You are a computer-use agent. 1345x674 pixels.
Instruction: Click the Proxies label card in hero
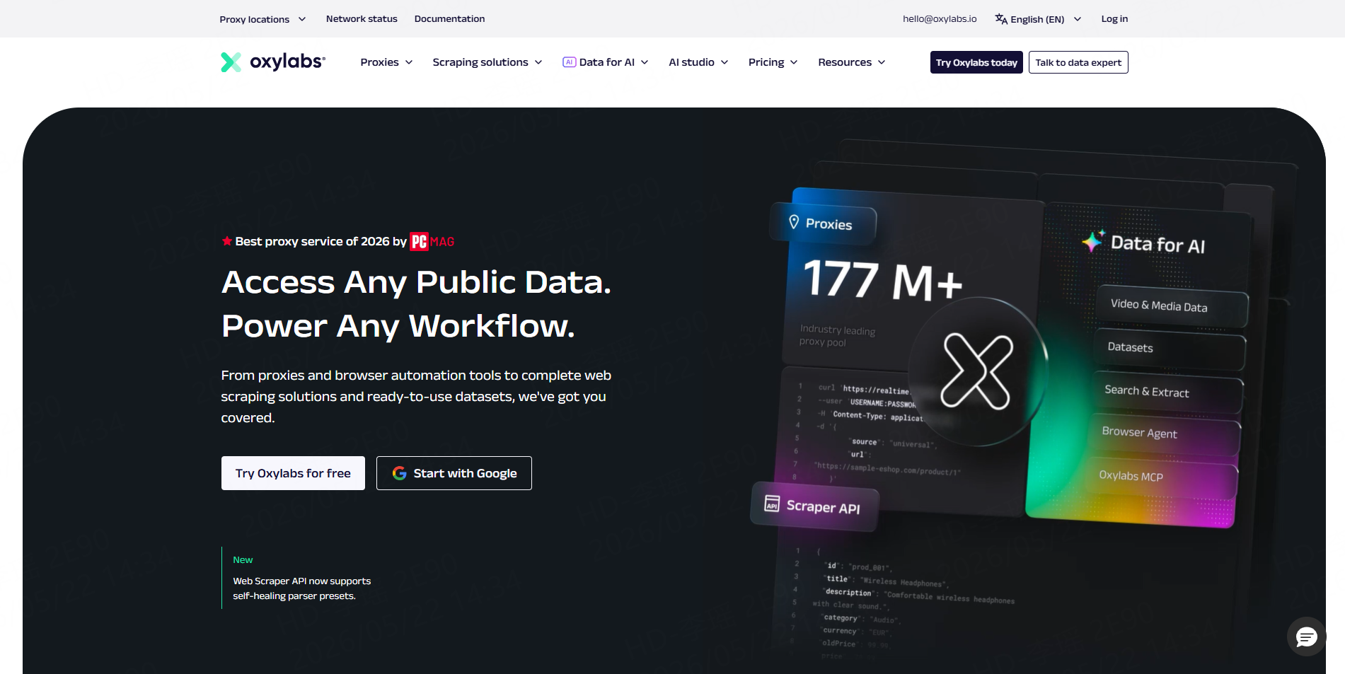click(822, 223)
